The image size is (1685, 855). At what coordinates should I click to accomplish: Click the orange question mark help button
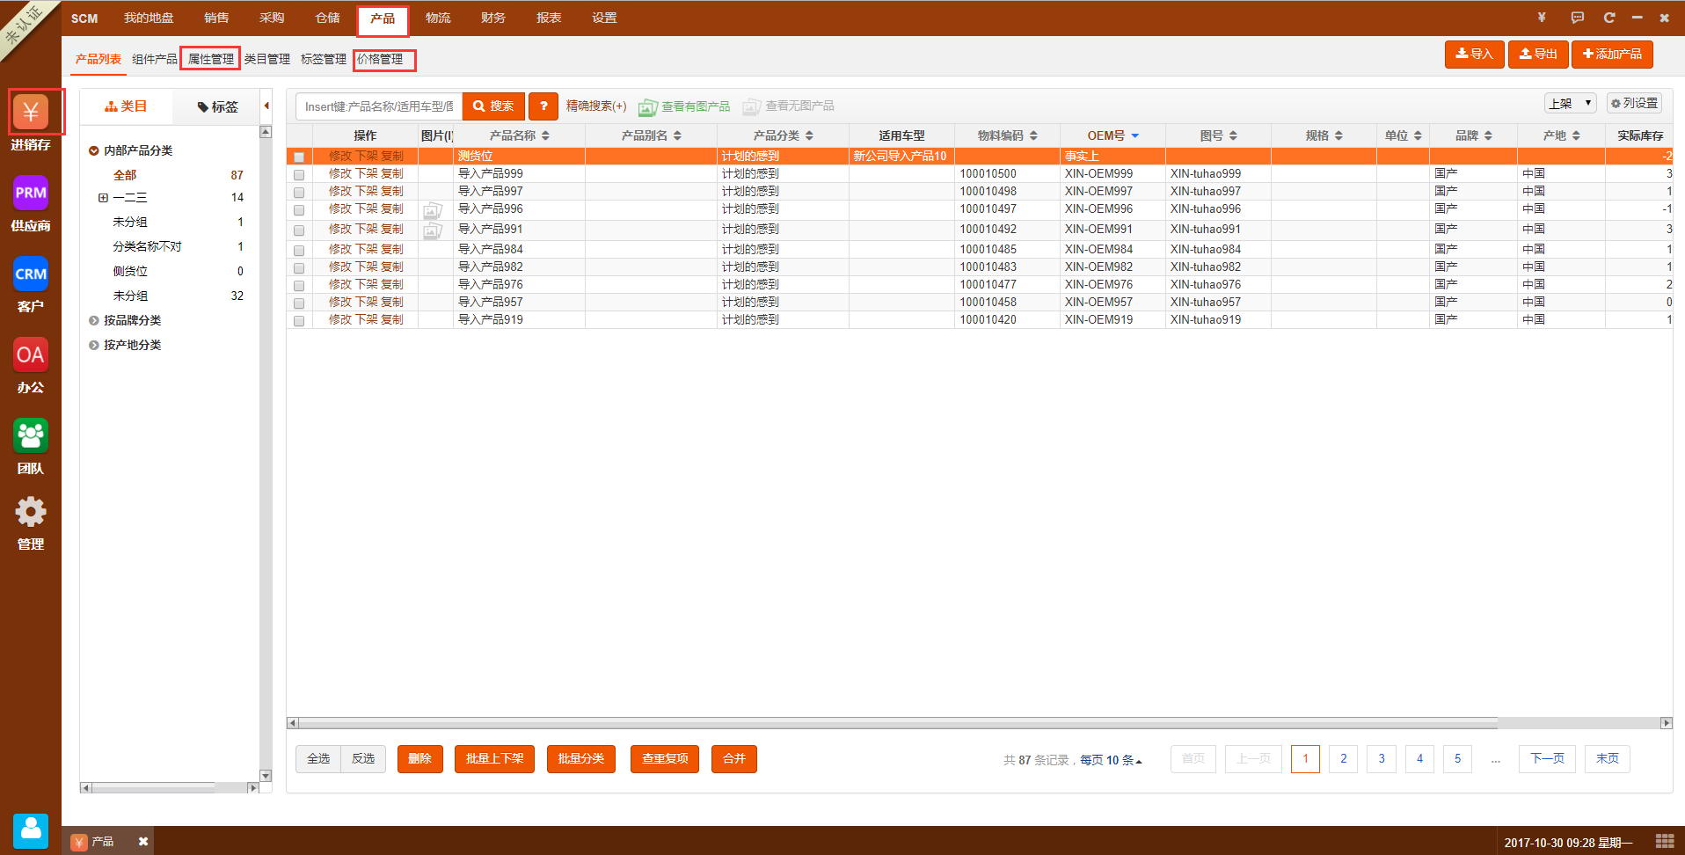[x=543, y=106]
